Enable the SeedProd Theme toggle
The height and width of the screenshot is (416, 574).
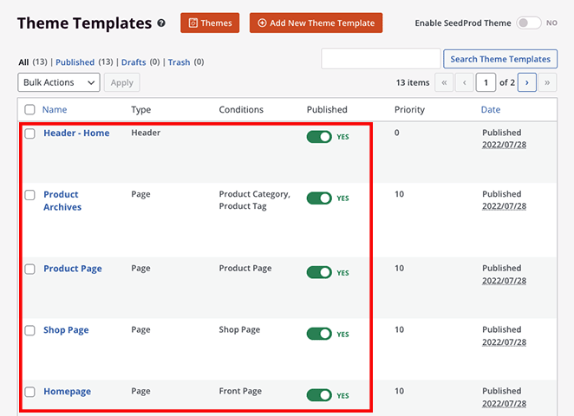528,23
